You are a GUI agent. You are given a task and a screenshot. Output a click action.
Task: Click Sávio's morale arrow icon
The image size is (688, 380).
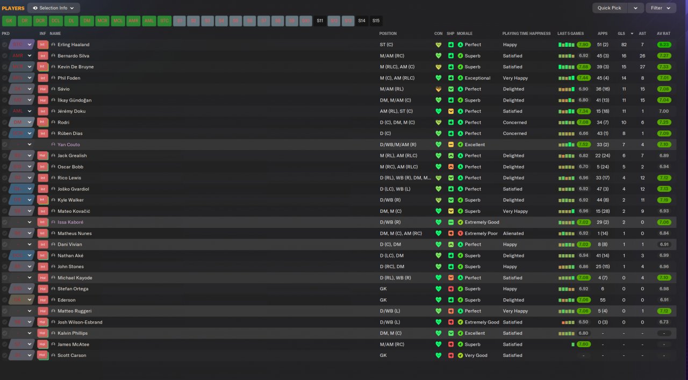point(460,89)
